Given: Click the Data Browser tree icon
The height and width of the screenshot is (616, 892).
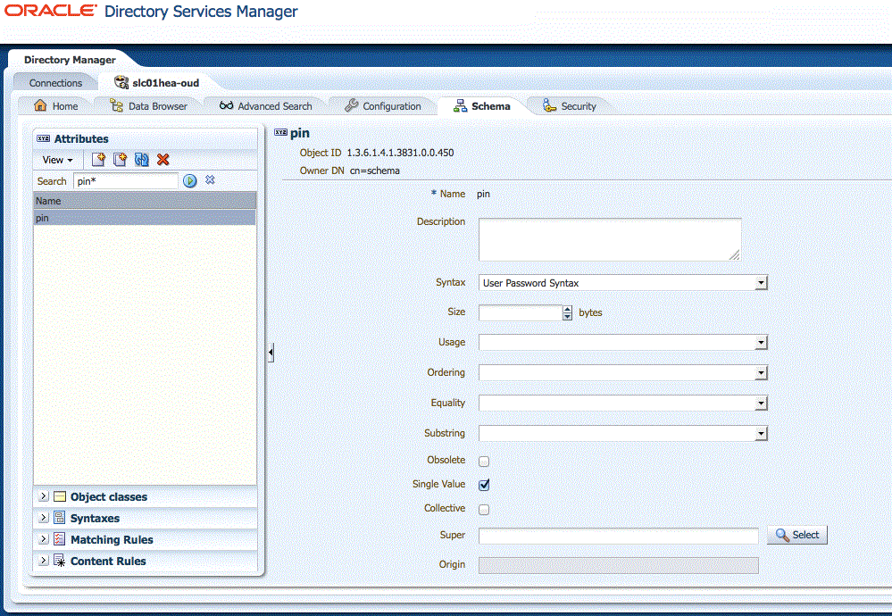Looking at the screenshot, I should (x=116, y=106).
